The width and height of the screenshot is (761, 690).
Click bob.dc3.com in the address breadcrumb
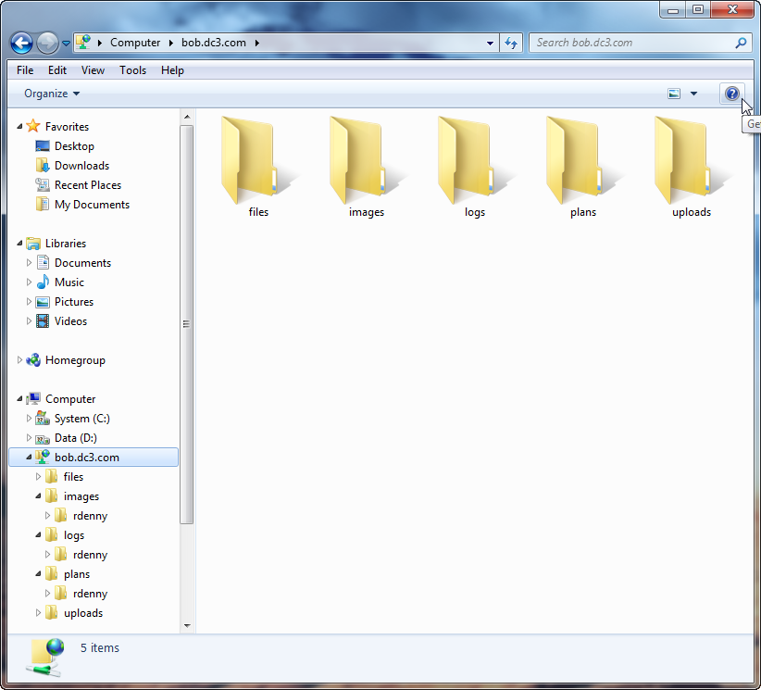(214, 43)
